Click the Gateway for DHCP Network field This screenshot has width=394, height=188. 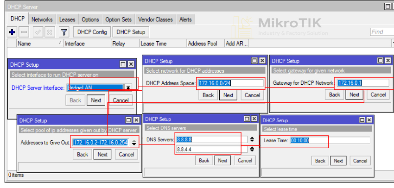pos(363,82)
